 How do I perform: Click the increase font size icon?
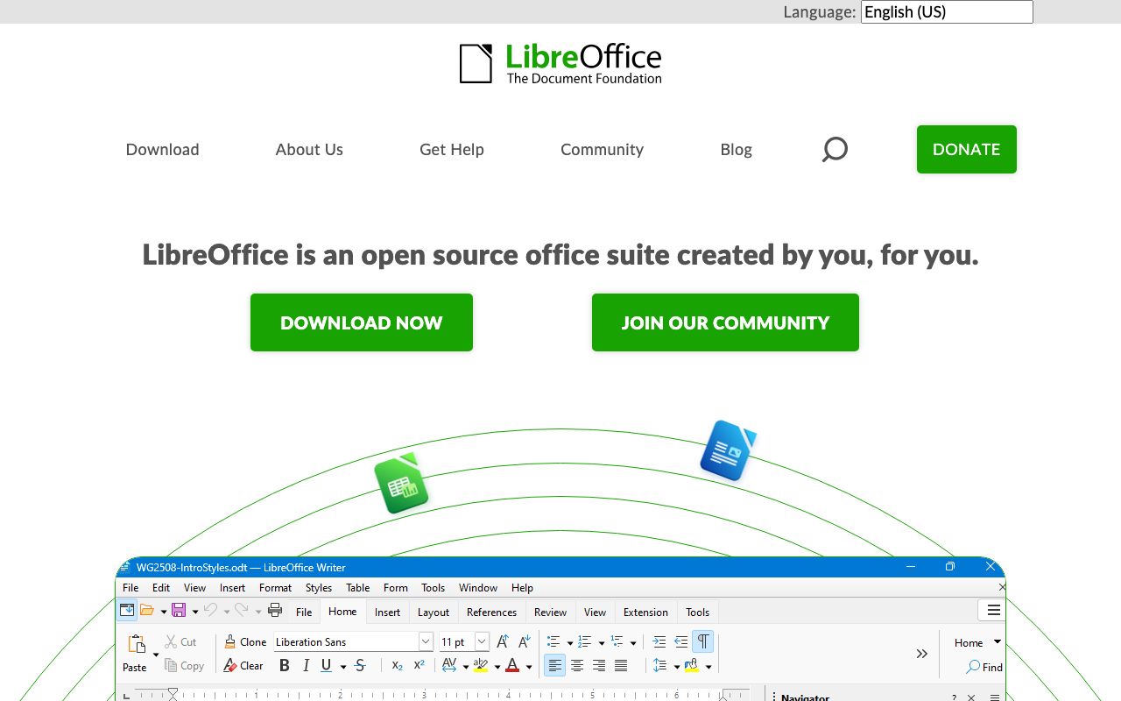pos(503,642)
